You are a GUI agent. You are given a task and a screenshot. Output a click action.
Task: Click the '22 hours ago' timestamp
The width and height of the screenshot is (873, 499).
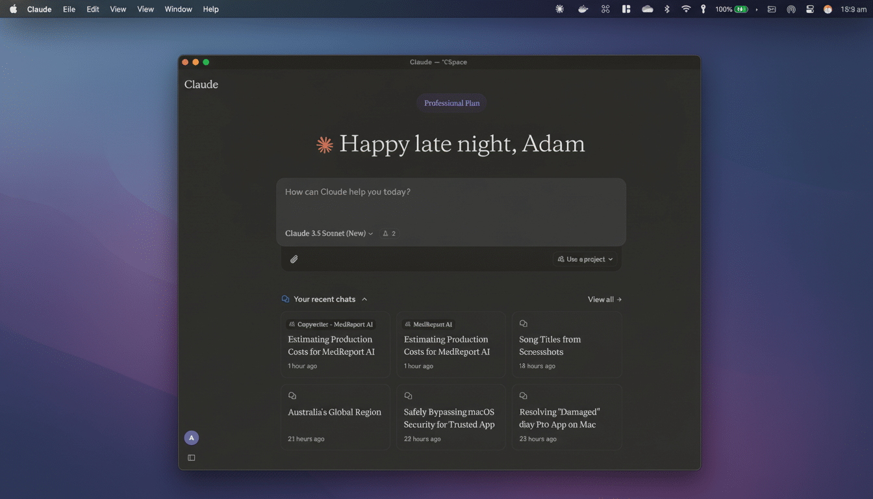(422, 439)
